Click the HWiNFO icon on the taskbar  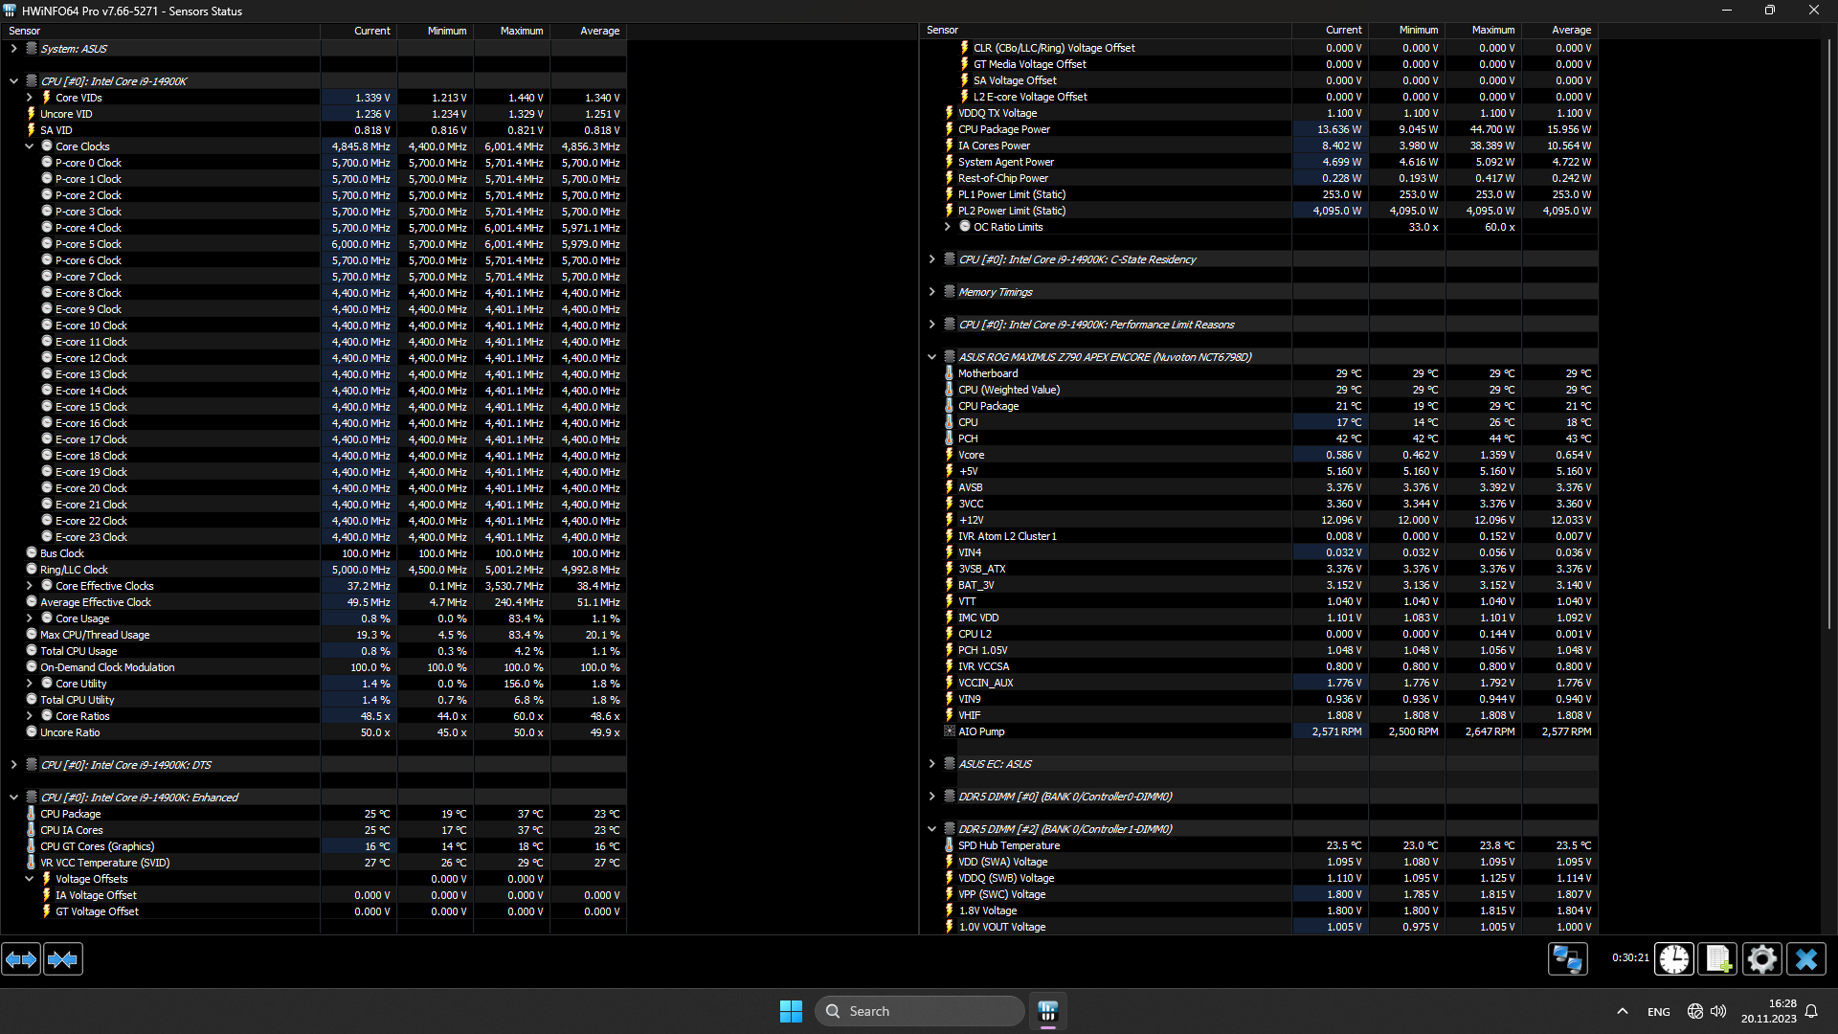[x=1047, y=1011]
